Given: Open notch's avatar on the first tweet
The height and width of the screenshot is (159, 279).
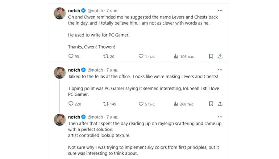Looking at the screenshot, I should coord(60,13).
